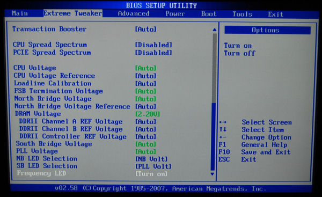Viewport: 322px width, 197px height.
Task: Click the scrollbar up arrow
Action: click(x=214, y=30)
